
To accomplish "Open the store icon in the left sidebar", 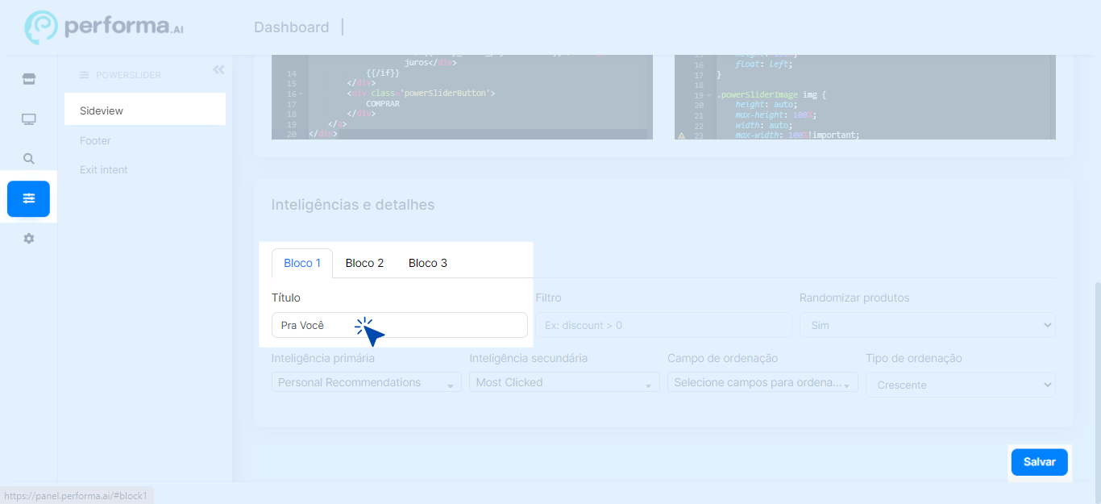I will point(29,79).
